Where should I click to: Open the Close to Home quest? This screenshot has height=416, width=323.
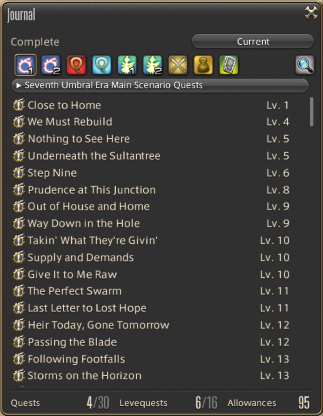click(x=64, y=105)
